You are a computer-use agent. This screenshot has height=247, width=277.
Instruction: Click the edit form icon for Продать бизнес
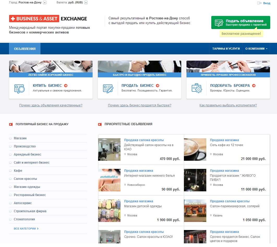[108, 89]
